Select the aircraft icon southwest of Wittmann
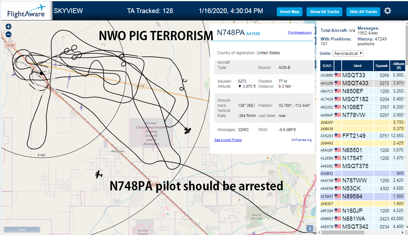 click(x=99, y=174)
